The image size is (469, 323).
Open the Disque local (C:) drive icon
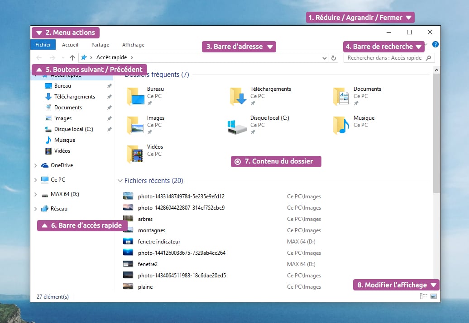coord(237,126)
